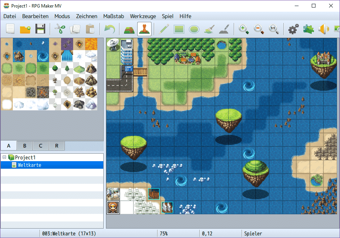
Task: Select the Ellipse drawing tool
Action: point(194,29)
